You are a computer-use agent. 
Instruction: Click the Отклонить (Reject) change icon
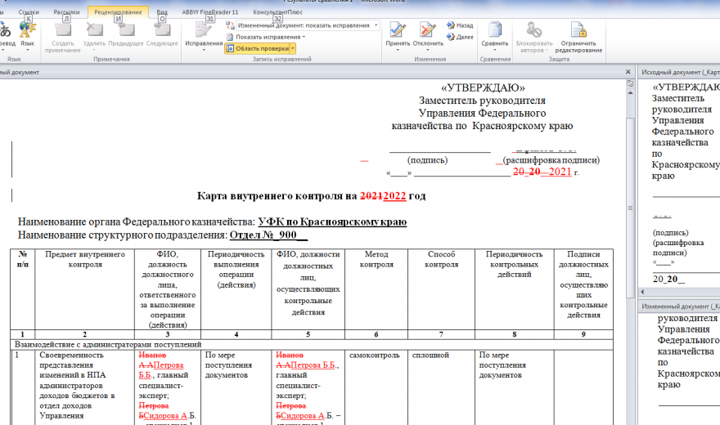[x=428, y=29]
